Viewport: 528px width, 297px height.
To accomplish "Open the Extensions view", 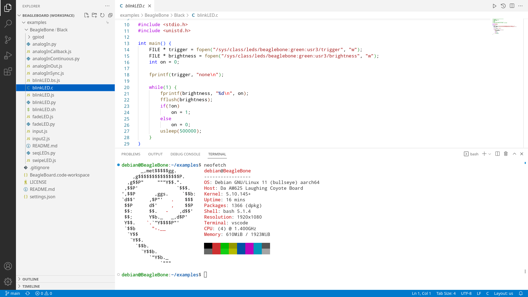I will pos(8,71).
